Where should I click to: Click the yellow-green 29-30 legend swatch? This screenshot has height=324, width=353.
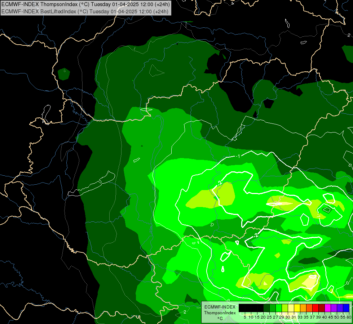(285, 308)
